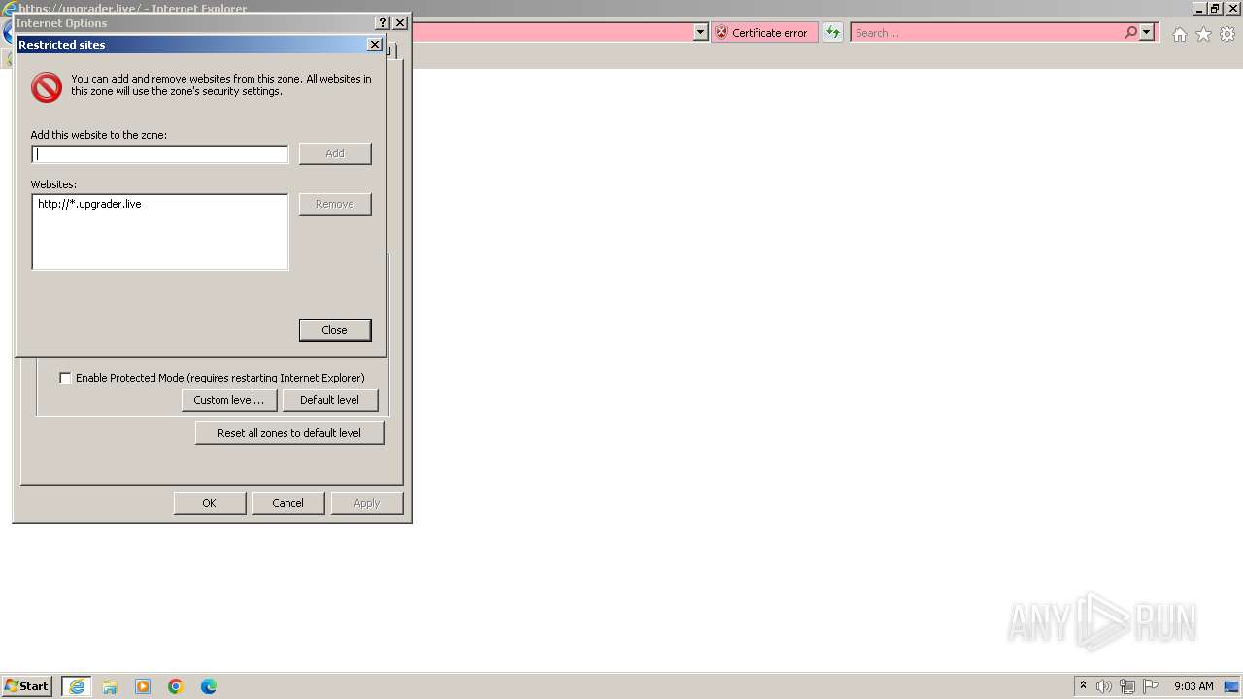Go to browser Home icon
Screen dimensions: 1243x699
pos(1179,34)
